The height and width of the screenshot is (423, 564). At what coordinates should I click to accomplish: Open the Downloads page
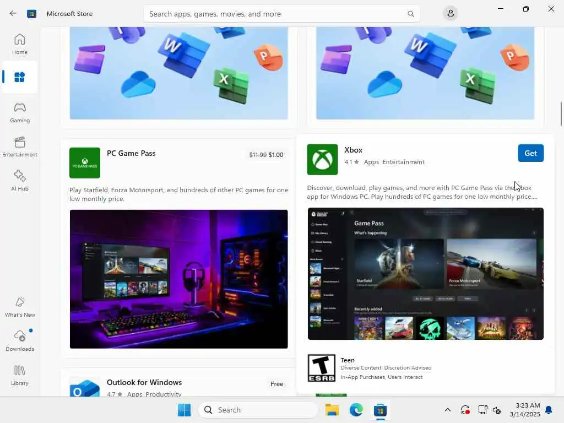[x=20, y=341]
